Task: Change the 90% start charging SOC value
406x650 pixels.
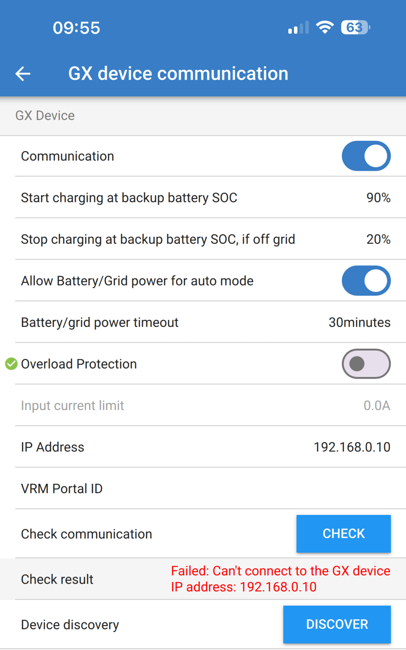Action: point(378,198)
